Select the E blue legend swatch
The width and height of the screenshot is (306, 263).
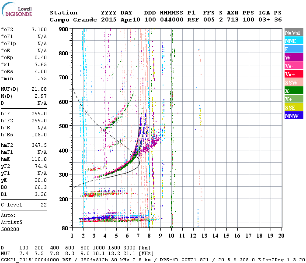coord(294,49)
